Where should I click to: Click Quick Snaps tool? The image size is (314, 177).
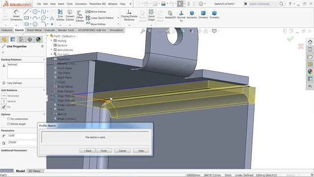pyautogui.click(x=151, y=15)
